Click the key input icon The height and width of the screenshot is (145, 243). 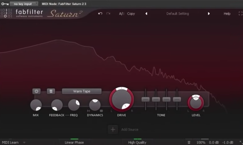coord(5,4)
